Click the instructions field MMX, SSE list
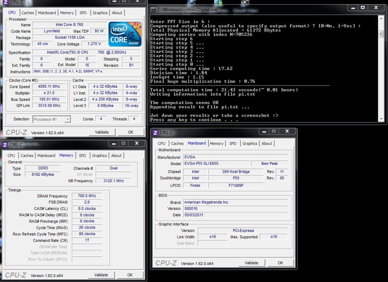The width and height of the screenshot is (388, 282). (x=87, y=71)
